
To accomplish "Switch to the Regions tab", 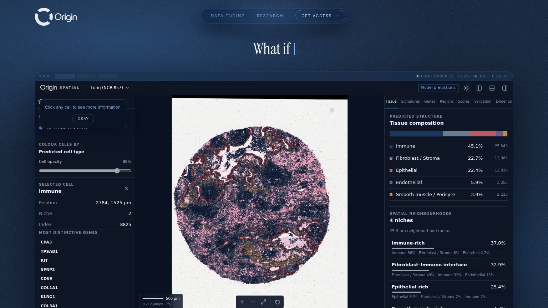I will pyautogui.click(x=447, y=101).
